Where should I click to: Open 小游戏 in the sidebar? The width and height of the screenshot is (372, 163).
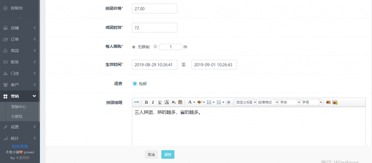[x=16, y=116]
